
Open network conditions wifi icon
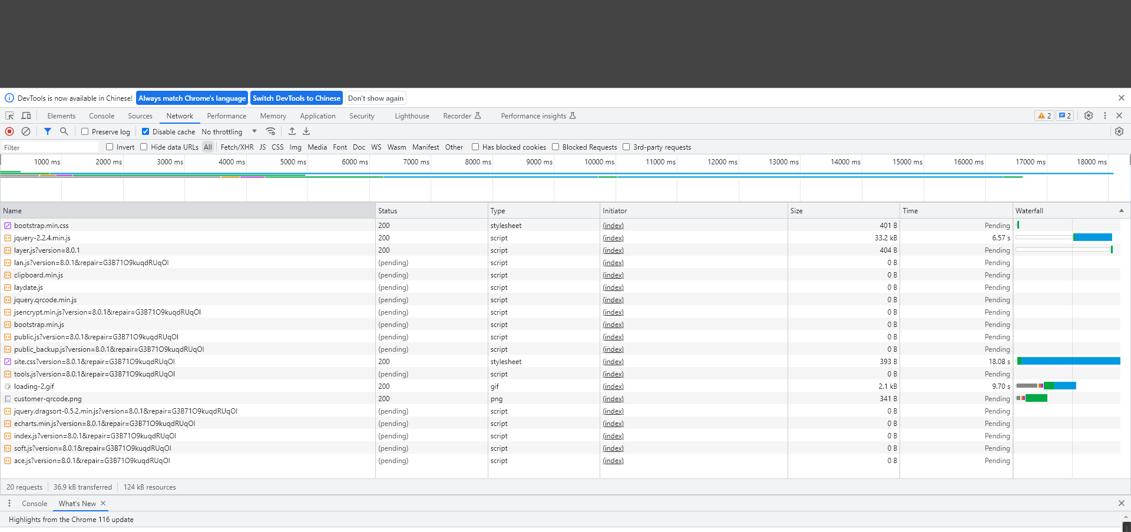coord(270,131)
